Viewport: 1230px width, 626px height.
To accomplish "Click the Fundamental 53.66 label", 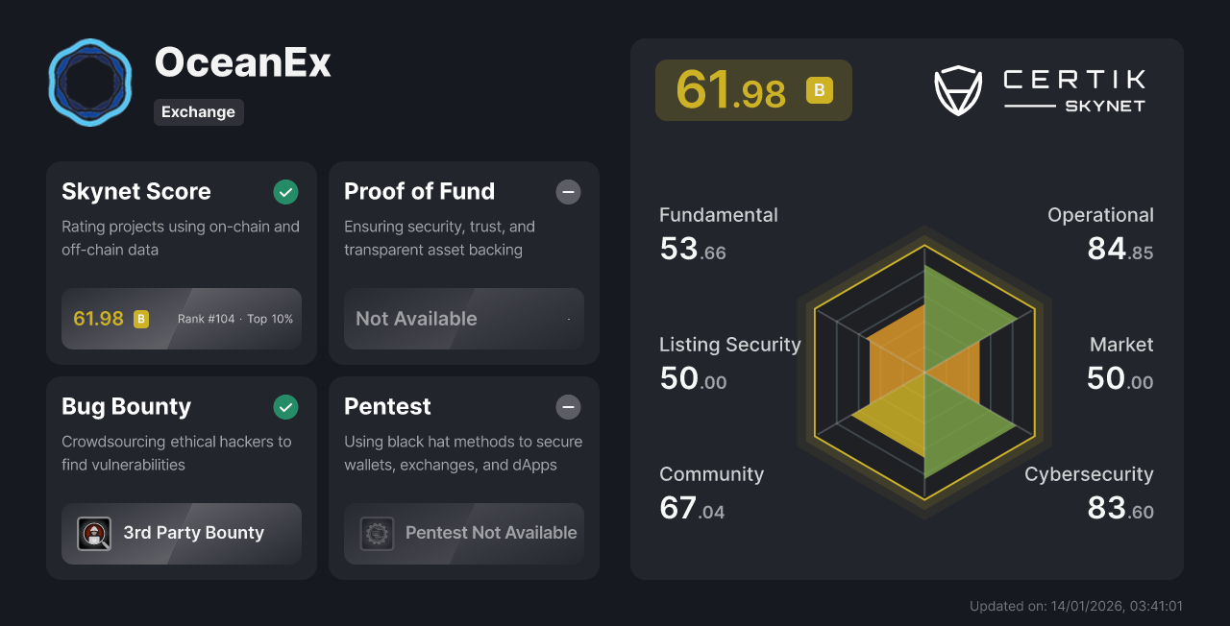I will 718,233.
